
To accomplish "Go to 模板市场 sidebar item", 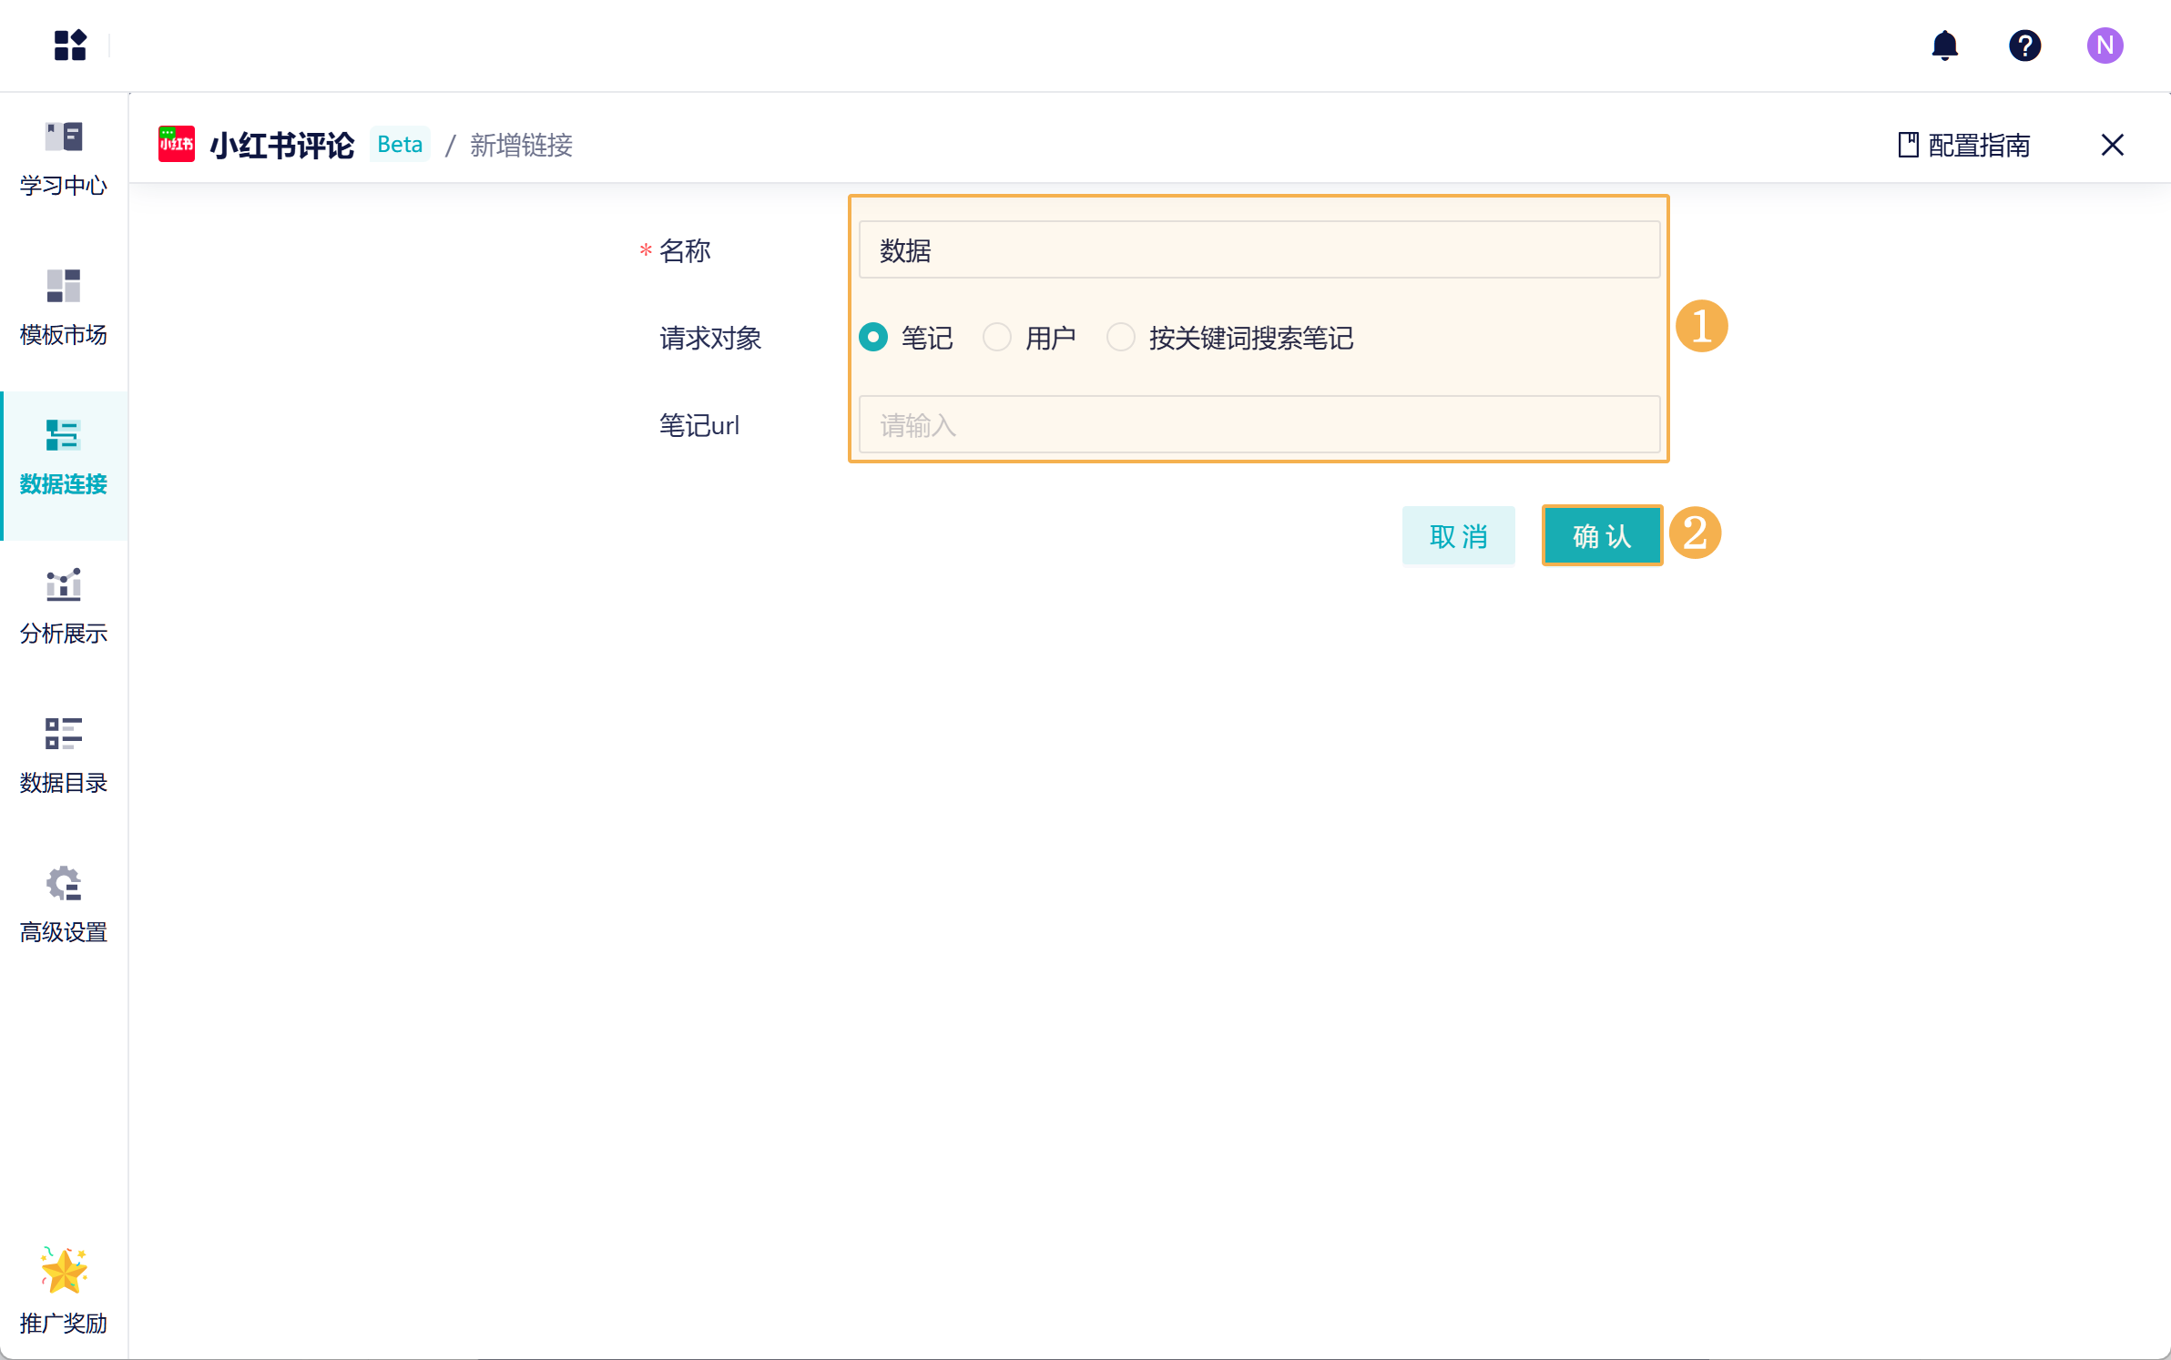I will coord(64,309).
